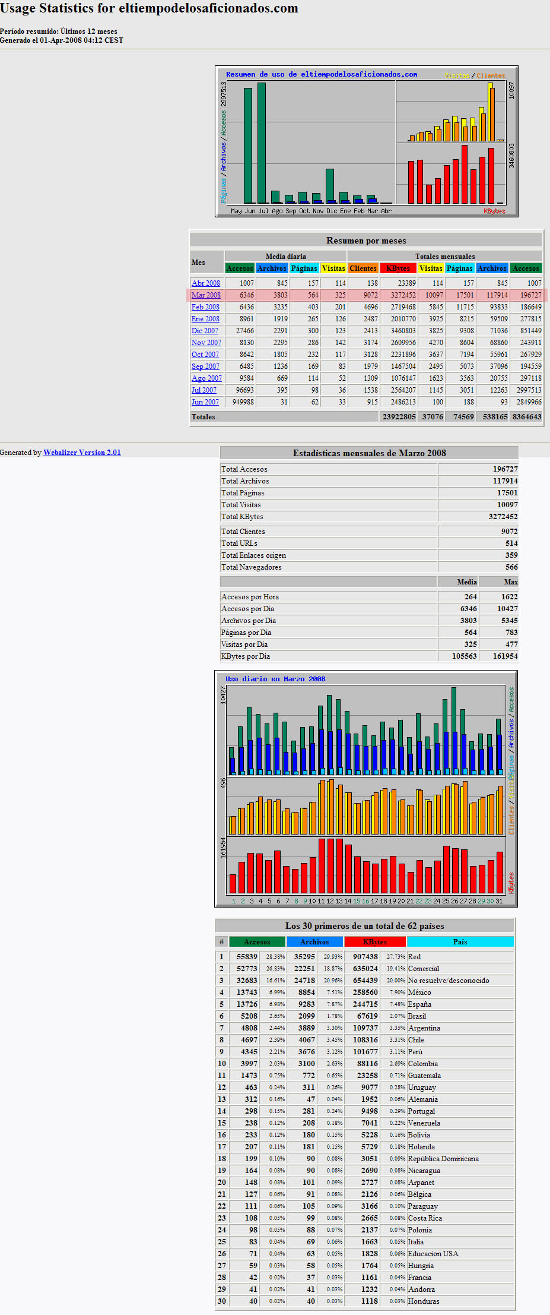Open the Mar 2008 month link

[205, 295]
